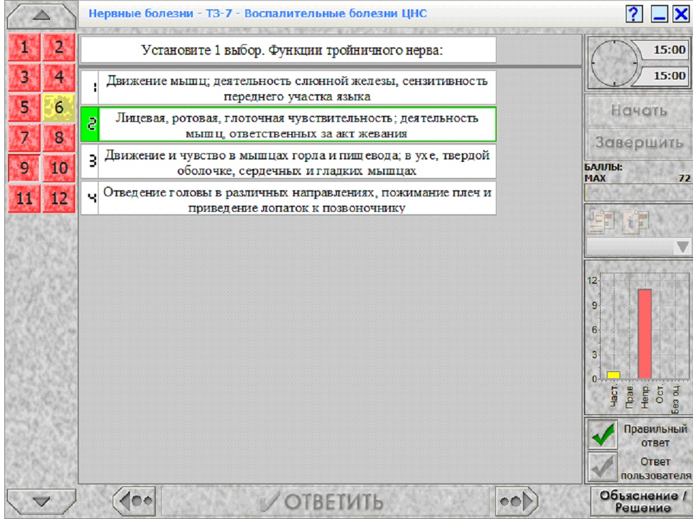The height and width of the screenshot is (519, 693).
Task: Jump to question 9
Action: (24, 168)
